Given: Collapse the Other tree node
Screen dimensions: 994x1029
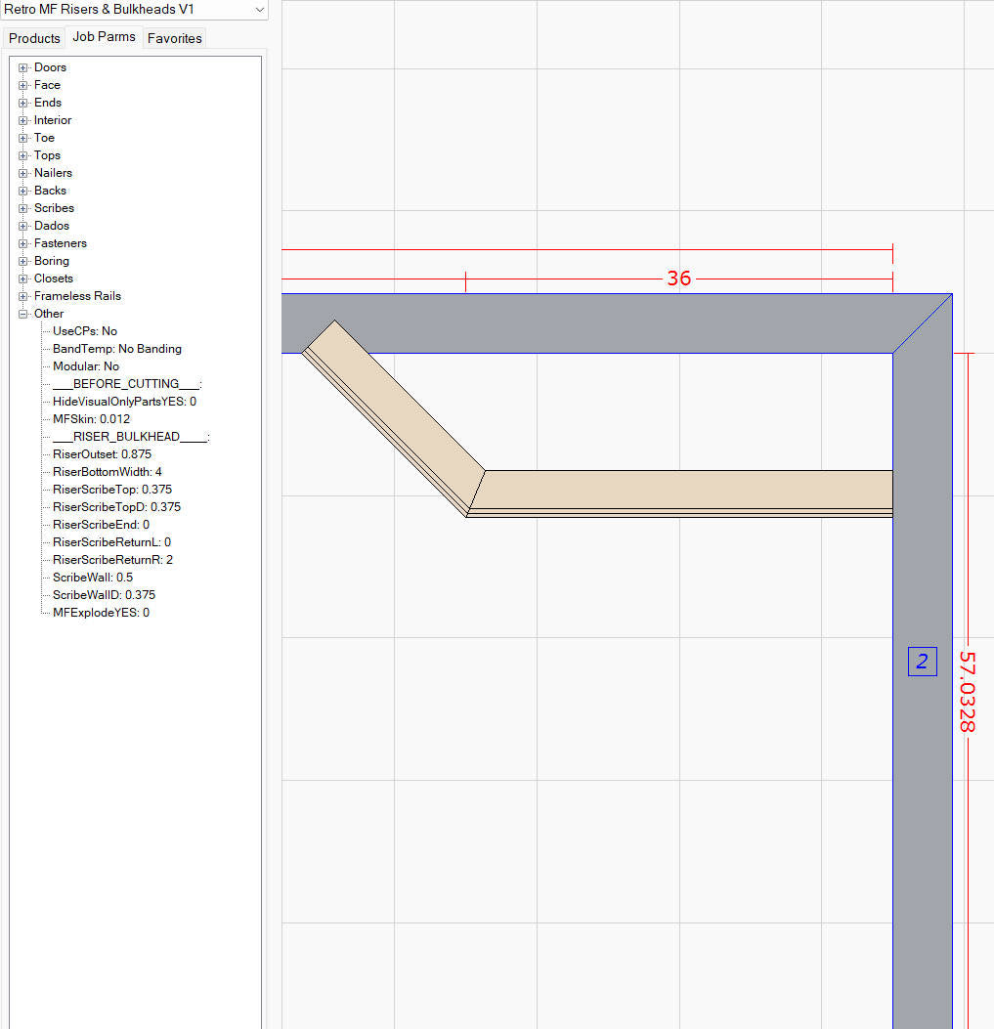Looking at the screenshot, I should click(x=22, y=314).
